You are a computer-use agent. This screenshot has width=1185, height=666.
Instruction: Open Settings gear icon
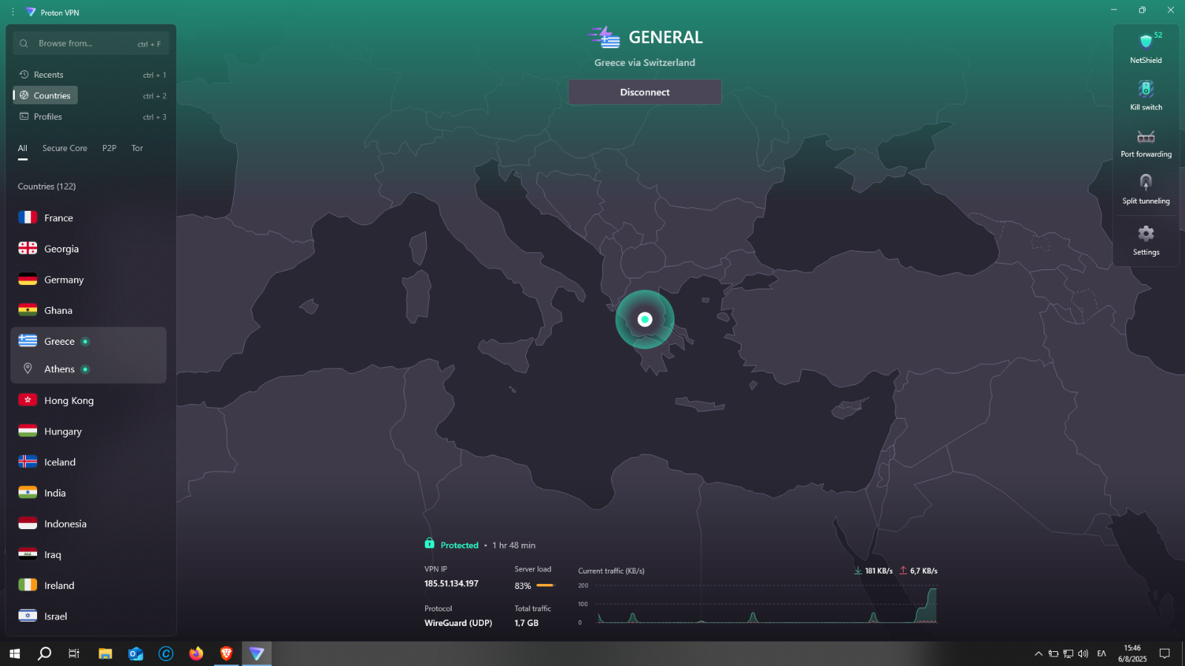pyautogui.click(x=1146, y=234)
